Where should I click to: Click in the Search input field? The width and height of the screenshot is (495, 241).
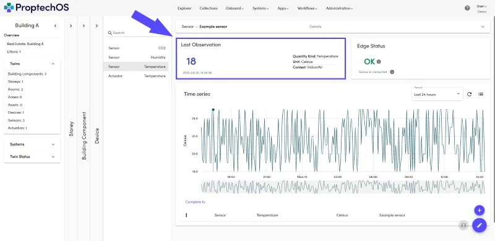point(137,33)
